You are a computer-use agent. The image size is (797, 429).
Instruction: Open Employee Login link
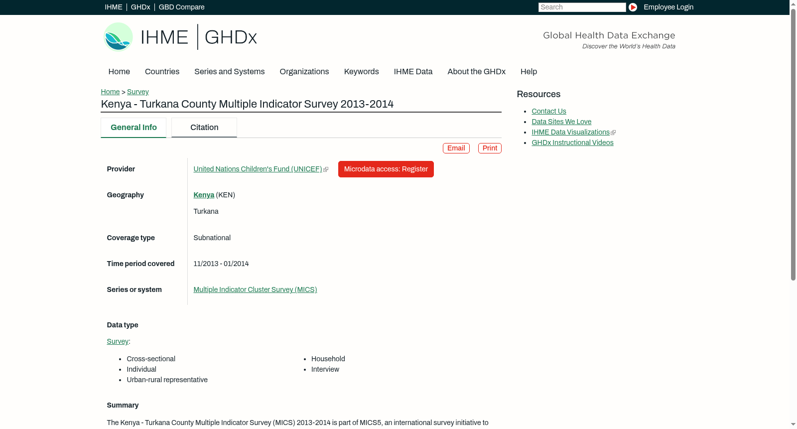[x=668, y=7]
